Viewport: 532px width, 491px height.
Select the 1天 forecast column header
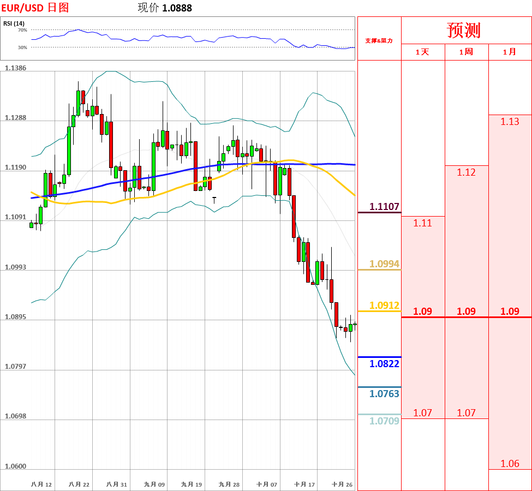click(x=422, y=52)
